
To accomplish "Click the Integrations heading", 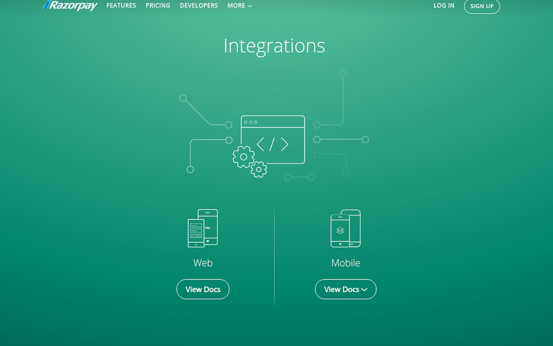I will pyautogui.click(x=274, y=46).
